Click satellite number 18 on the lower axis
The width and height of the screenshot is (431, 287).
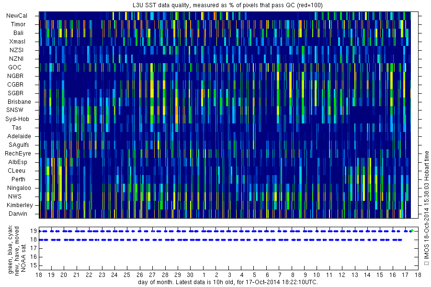(34, 240)
